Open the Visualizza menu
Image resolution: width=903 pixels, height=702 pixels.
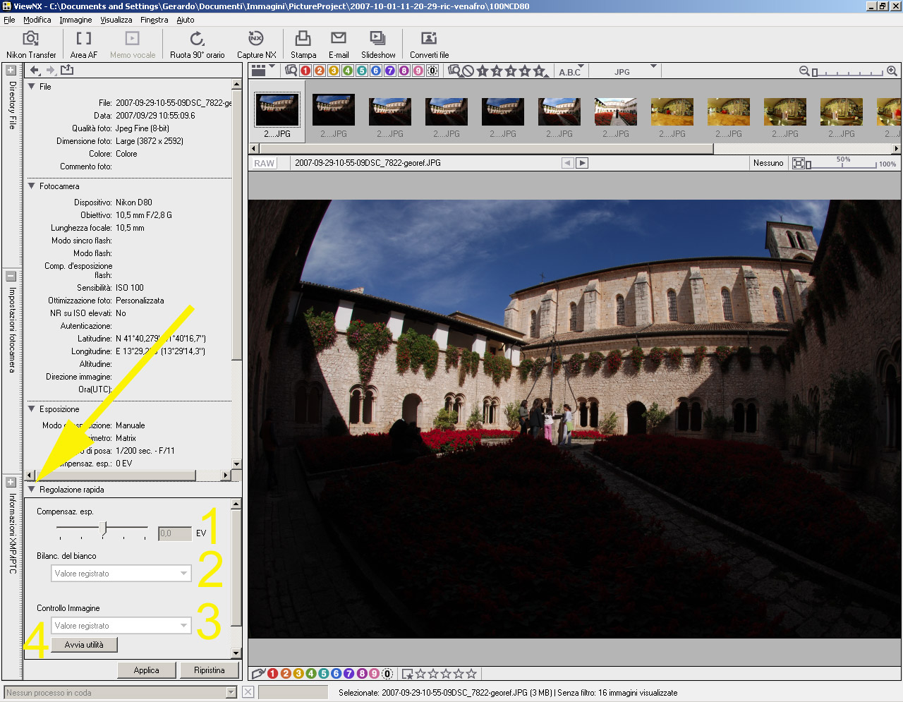click(x=116, y=20)
